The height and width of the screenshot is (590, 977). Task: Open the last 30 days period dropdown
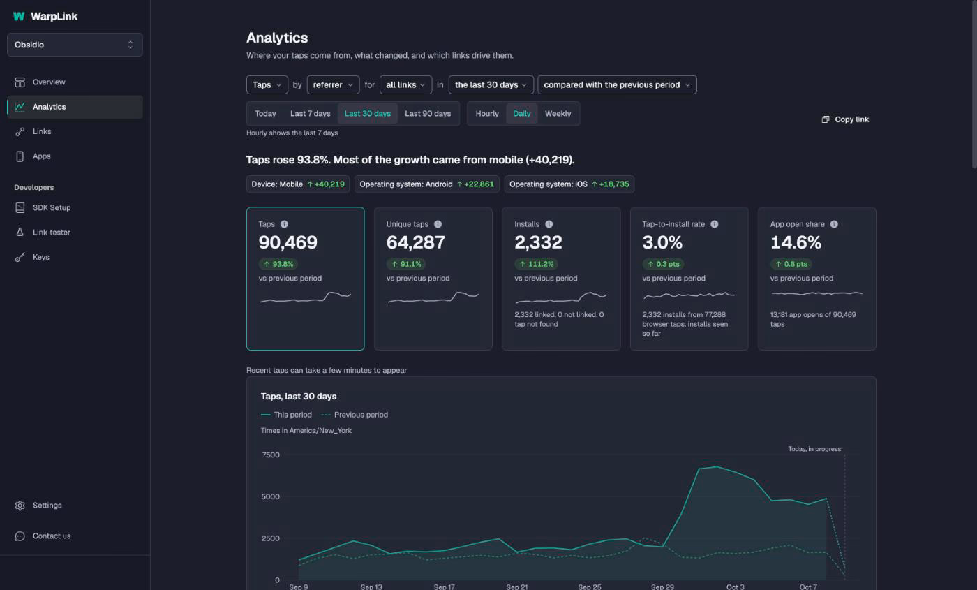(491, 85)
